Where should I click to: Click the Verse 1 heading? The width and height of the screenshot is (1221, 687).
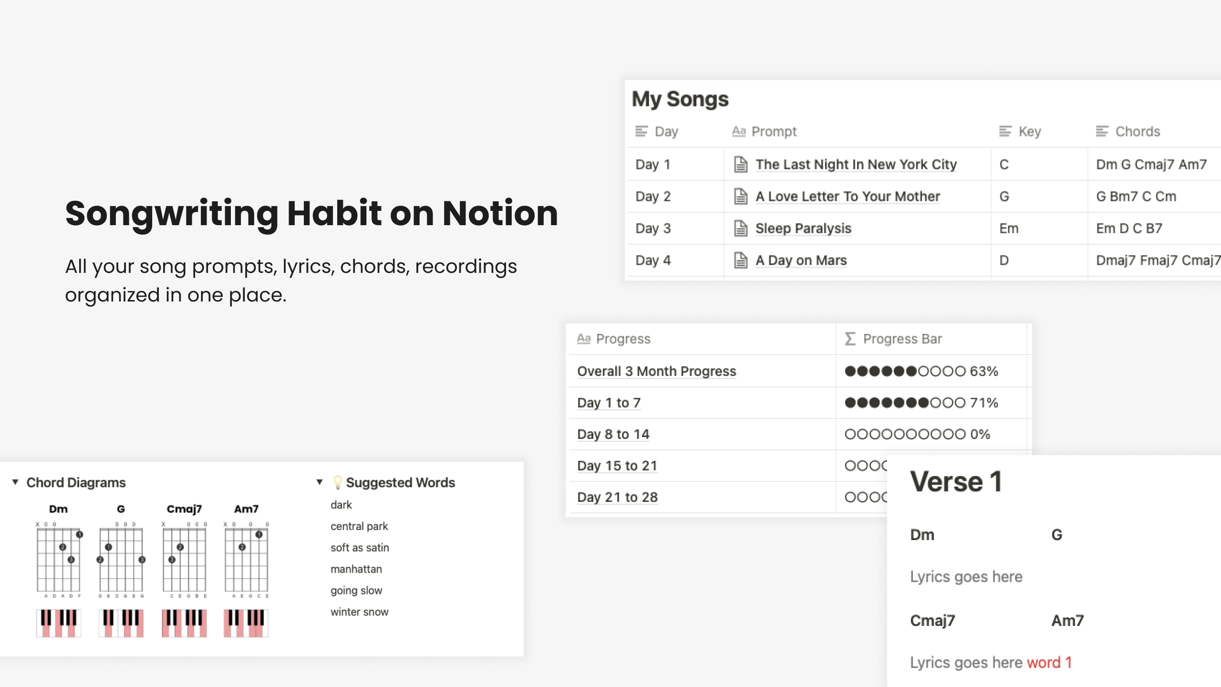pos(956,481)
